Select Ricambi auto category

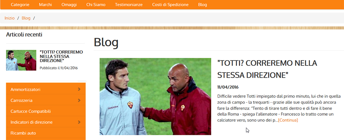coord(23,133)
